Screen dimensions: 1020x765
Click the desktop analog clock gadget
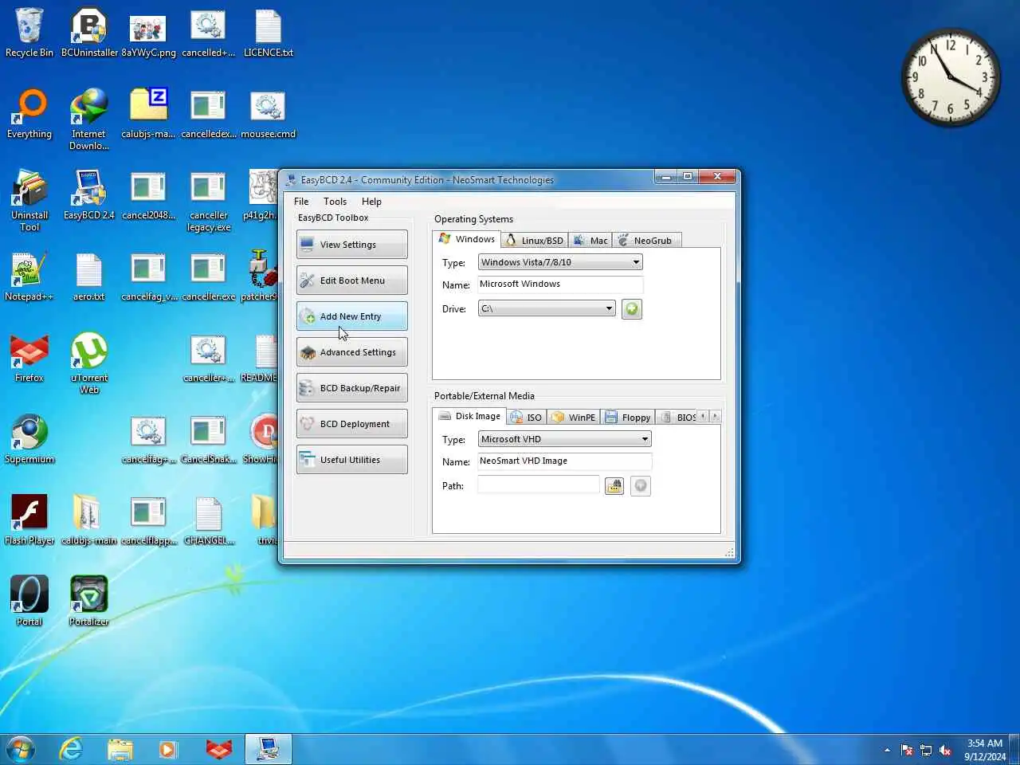(x=951, y=78)
